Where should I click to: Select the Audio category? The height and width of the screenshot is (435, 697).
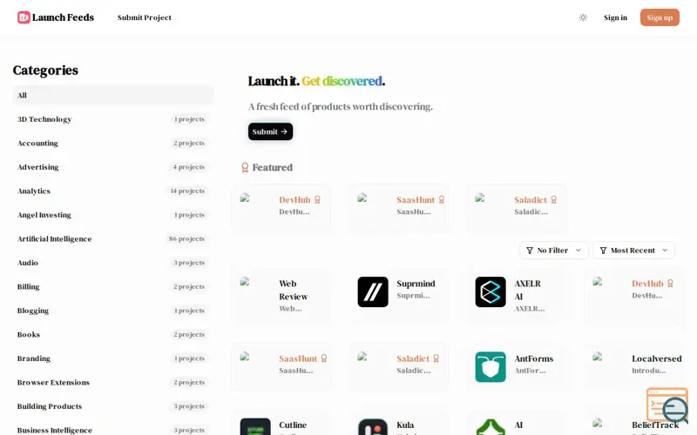[x=113, y=263]
